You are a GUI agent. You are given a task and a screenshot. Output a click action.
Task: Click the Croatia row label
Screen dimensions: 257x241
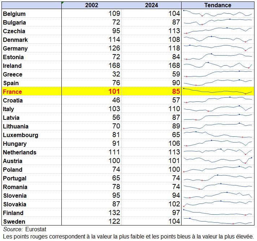point(13,100)
